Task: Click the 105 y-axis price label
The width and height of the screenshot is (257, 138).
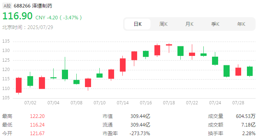Action: [6, 98]
